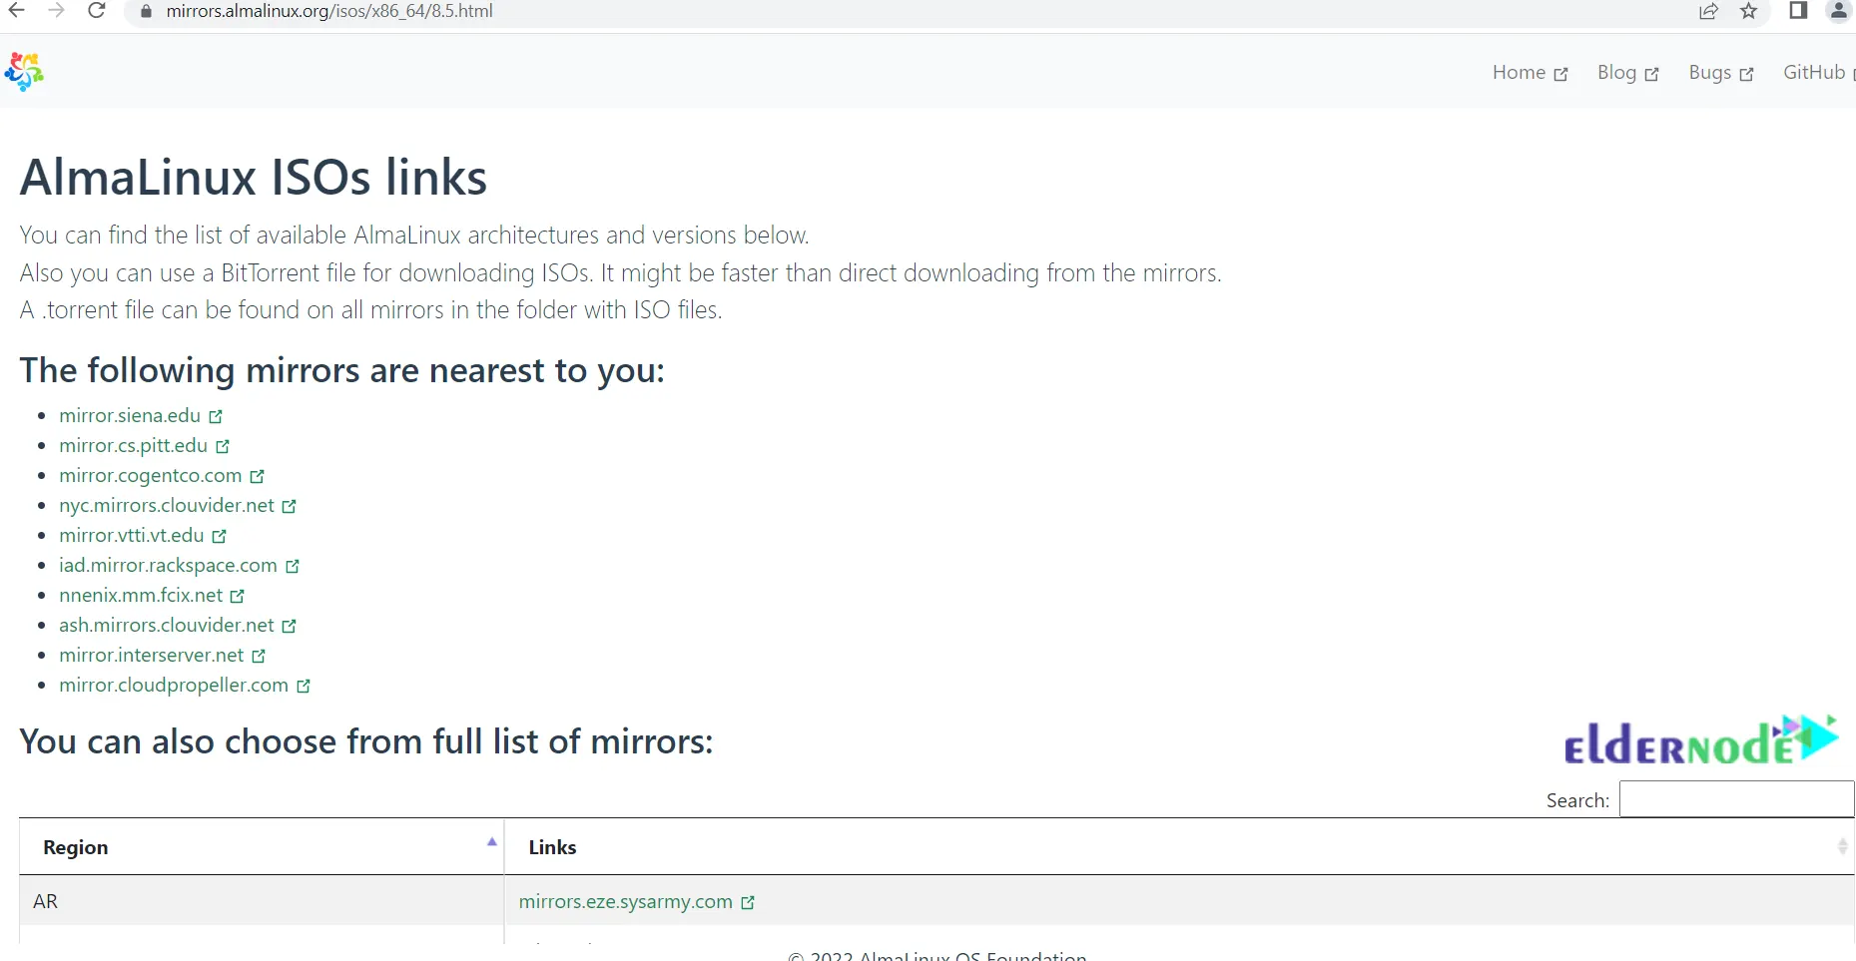Click the browser forward arrow
The image size is (1856, 961).
[x=57, y=11]
